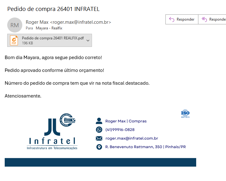Click the WhatsApp icon in the signature
226x181 pixels.
pos(99,130)
